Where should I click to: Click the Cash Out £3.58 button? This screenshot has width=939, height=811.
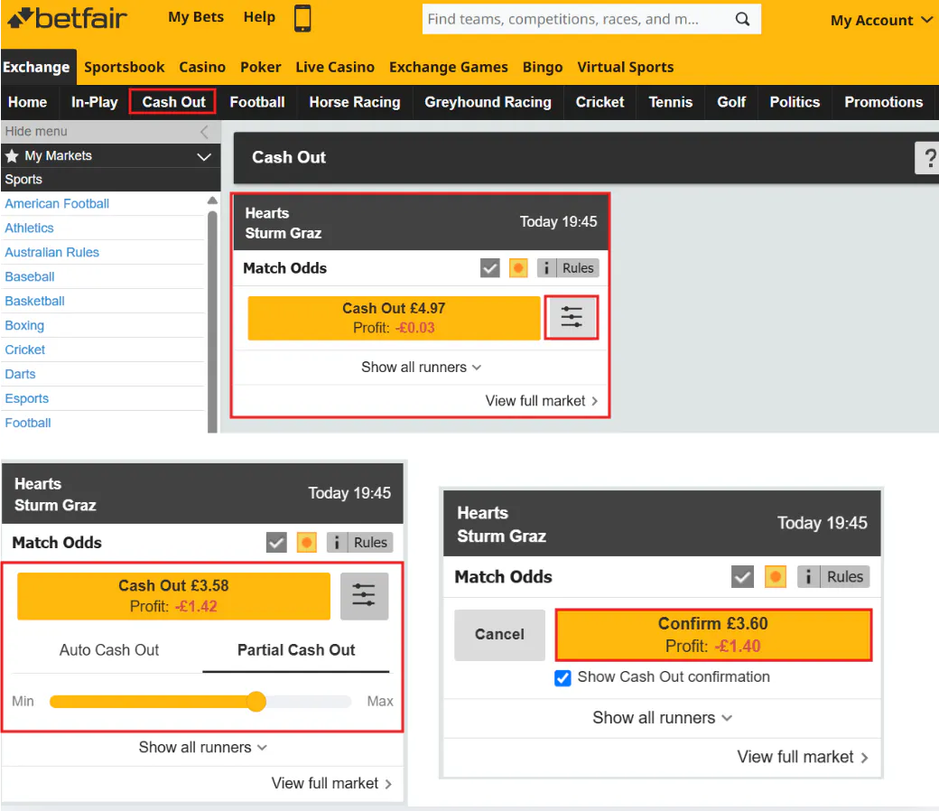tap(173, 596)
